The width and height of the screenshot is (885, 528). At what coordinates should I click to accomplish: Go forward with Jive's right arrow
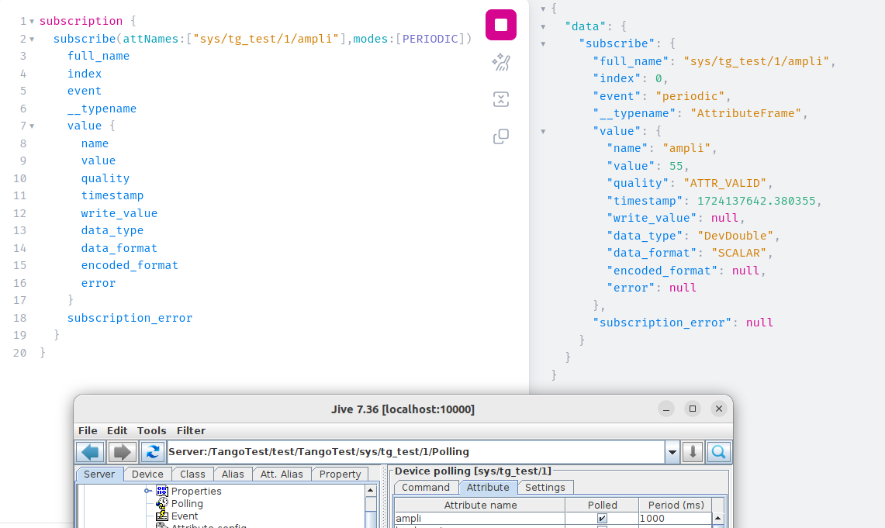point(123,452)
